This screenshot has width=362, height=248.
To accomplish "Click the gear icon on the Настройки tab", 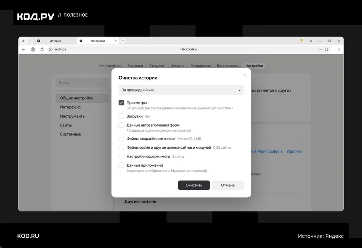I will pos(81,41).
